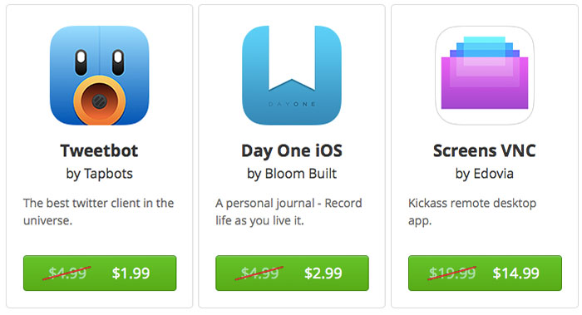Select the 'by Edovia' developer text
This screenshot has width=582, height=315.
click(485, 174)
